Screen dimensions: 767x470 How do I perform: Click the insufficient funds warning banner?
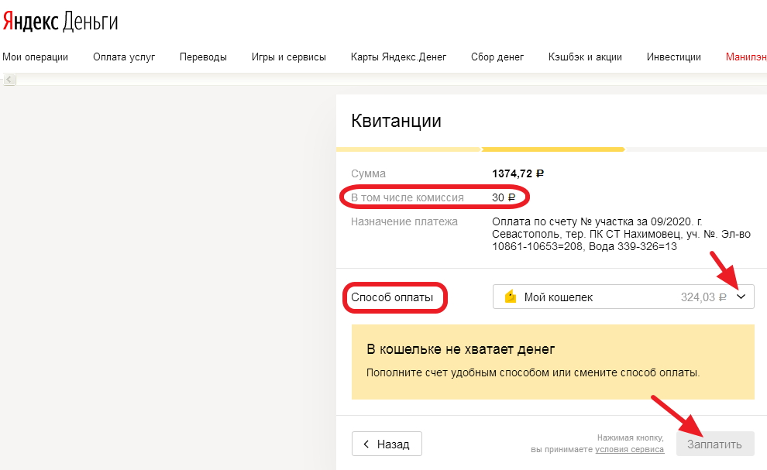tap(553, 362)
